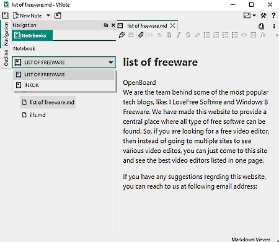Click the Notebook label
This screenshot has width=279, height=242.
point(24,49)
